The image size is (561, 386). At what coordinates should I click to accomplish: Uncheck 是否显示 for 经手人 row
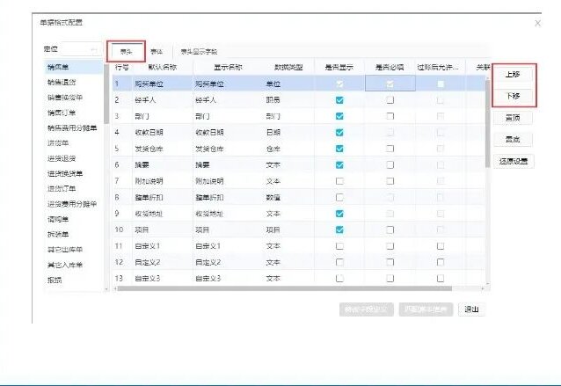[x=339, y=100]
